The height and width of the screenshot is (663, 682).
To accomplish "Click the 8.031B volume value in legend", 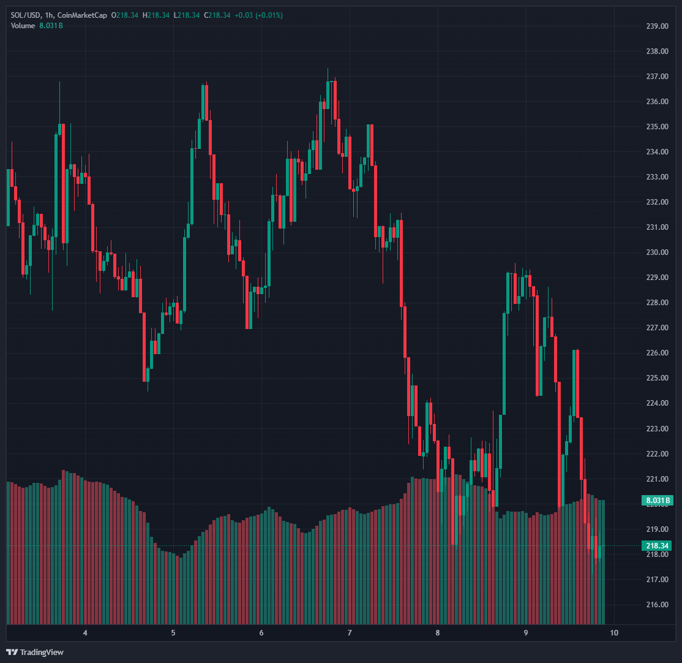I will coord(51,25).
